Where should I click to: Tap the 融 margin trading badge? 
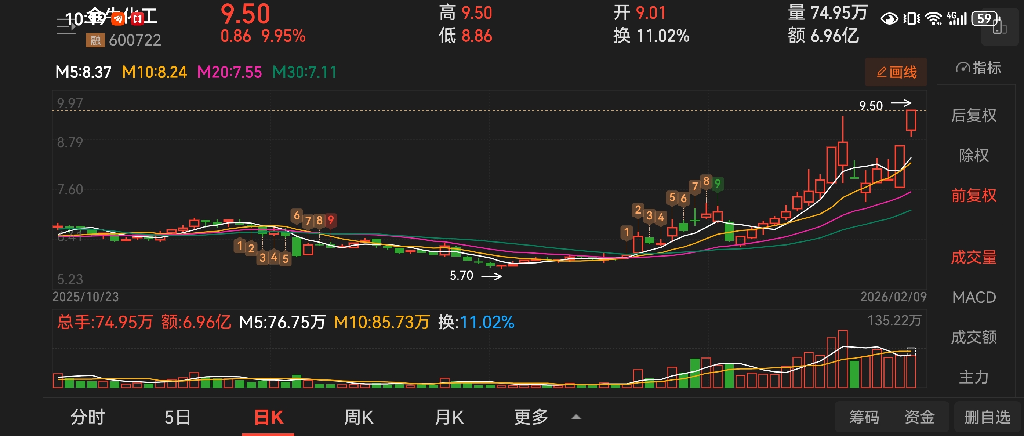[x=95, y=40]
